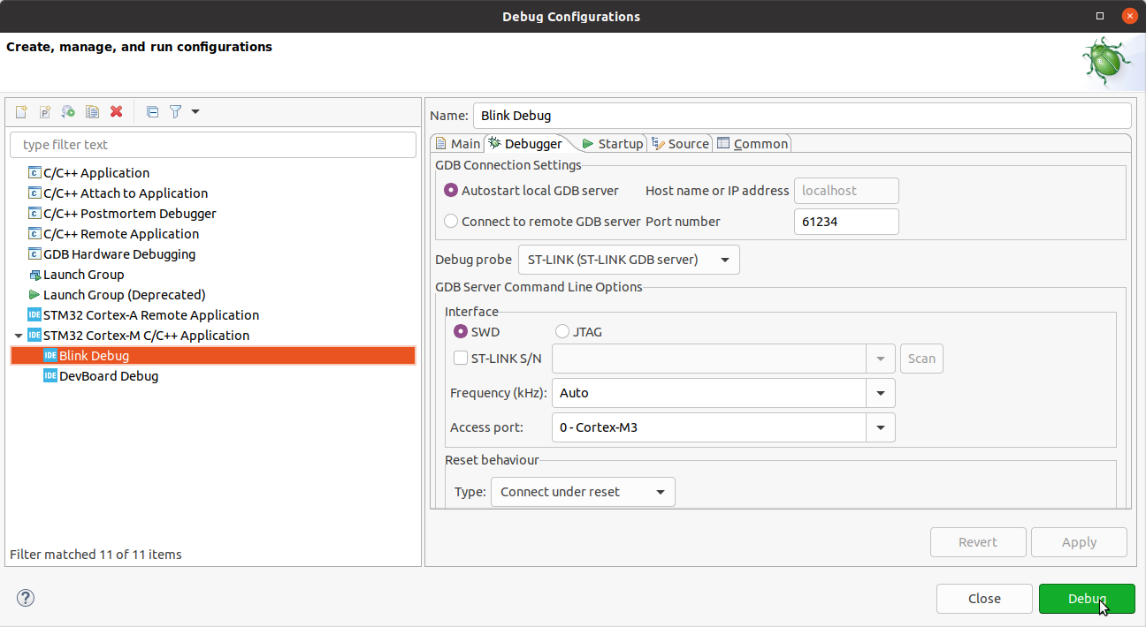This screenshot has width=1146, height=627.
Task: Open the filter options dropdown arrow
Action: coord(195,111)
